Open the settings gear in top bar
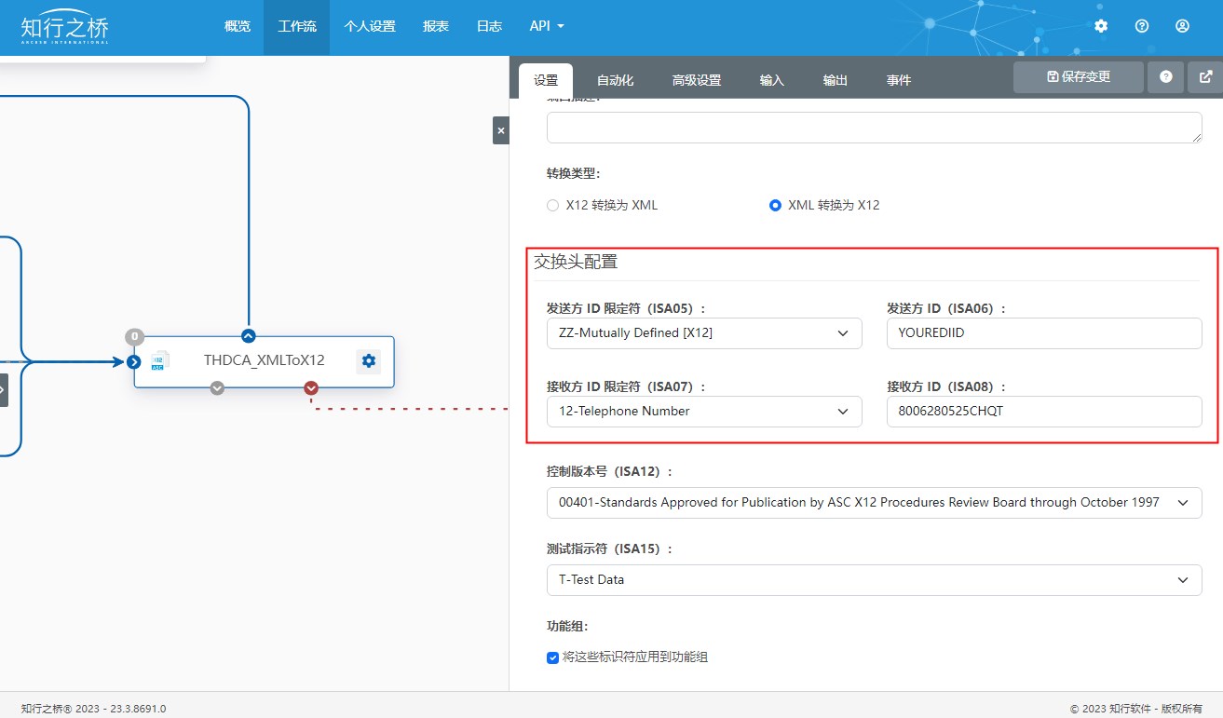Viewport: 1223px width, 718px height. (x=1101, y=26)
